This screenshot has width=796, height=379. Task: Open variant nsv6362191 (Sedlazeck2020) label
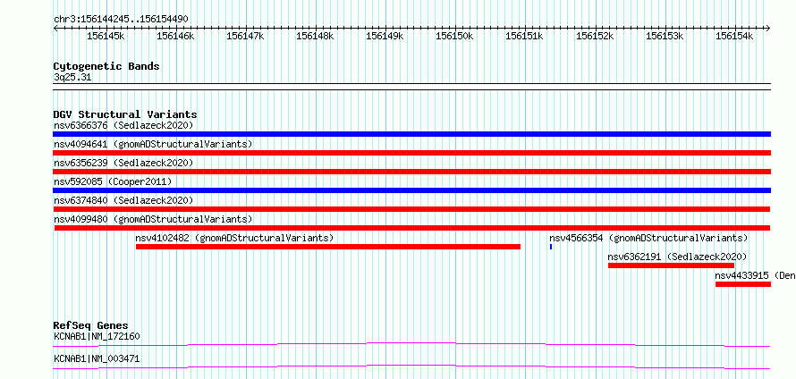(x=678, y=257)
